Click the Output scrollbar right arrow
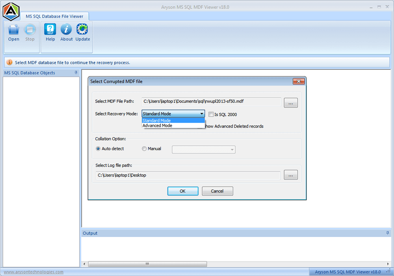394x276 pixels. point(388,264)
